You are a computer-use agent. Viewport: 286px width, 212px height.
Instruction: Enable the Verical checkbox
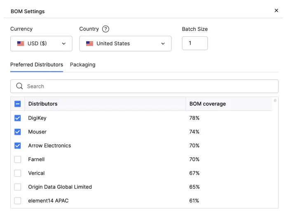[x=17, y=173]
